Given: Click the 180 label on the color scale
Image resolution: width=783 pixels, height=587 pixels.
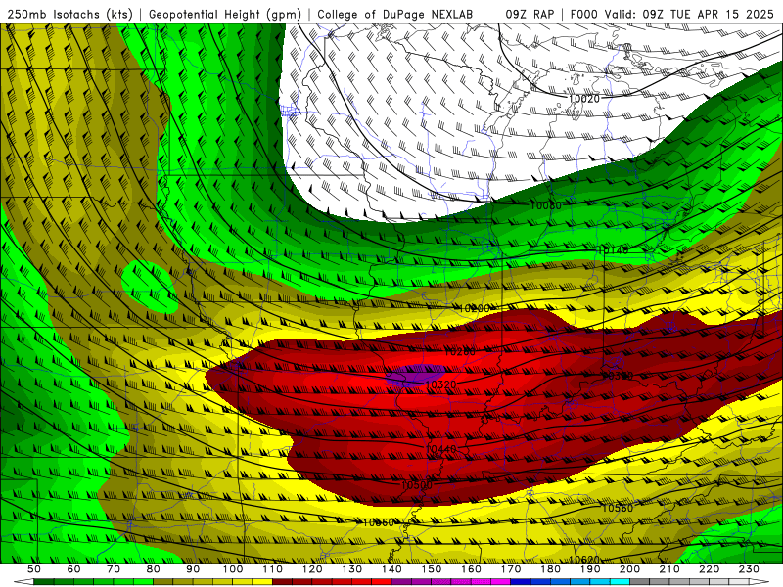Looking at the screenshot, I should coord(550,569).
